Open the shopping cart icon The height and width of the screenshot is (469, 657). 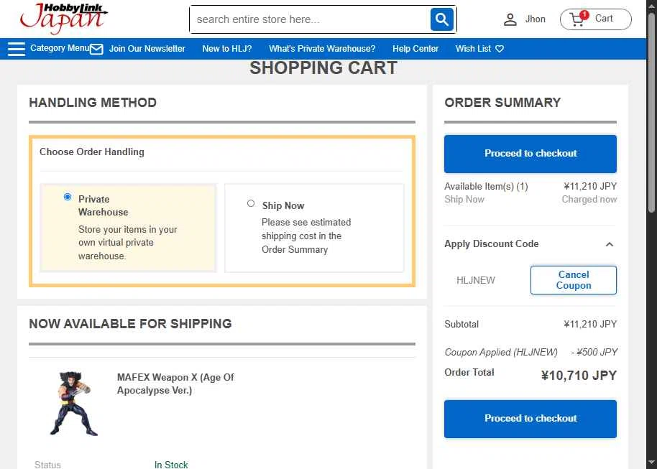tap(577, 19)
